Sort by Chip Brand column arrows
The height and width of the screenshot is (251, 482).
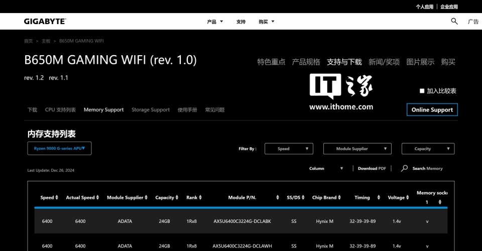pyautogui.click(x=339, y=198)
